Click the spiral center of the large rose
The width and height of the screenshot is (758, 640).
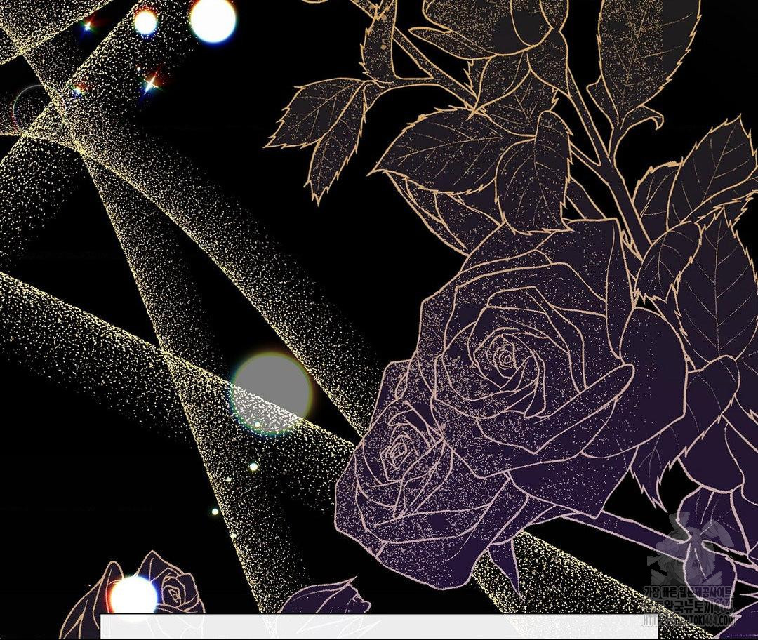(504, 358)
